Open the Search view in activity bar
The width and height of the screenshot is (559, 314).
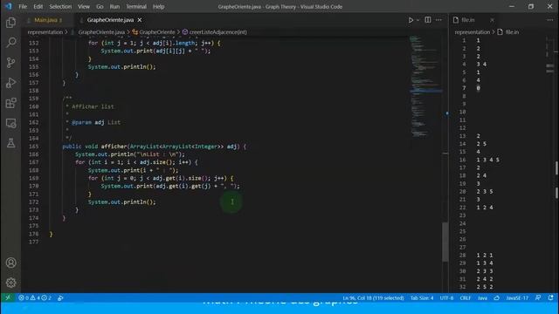(10, 43)
